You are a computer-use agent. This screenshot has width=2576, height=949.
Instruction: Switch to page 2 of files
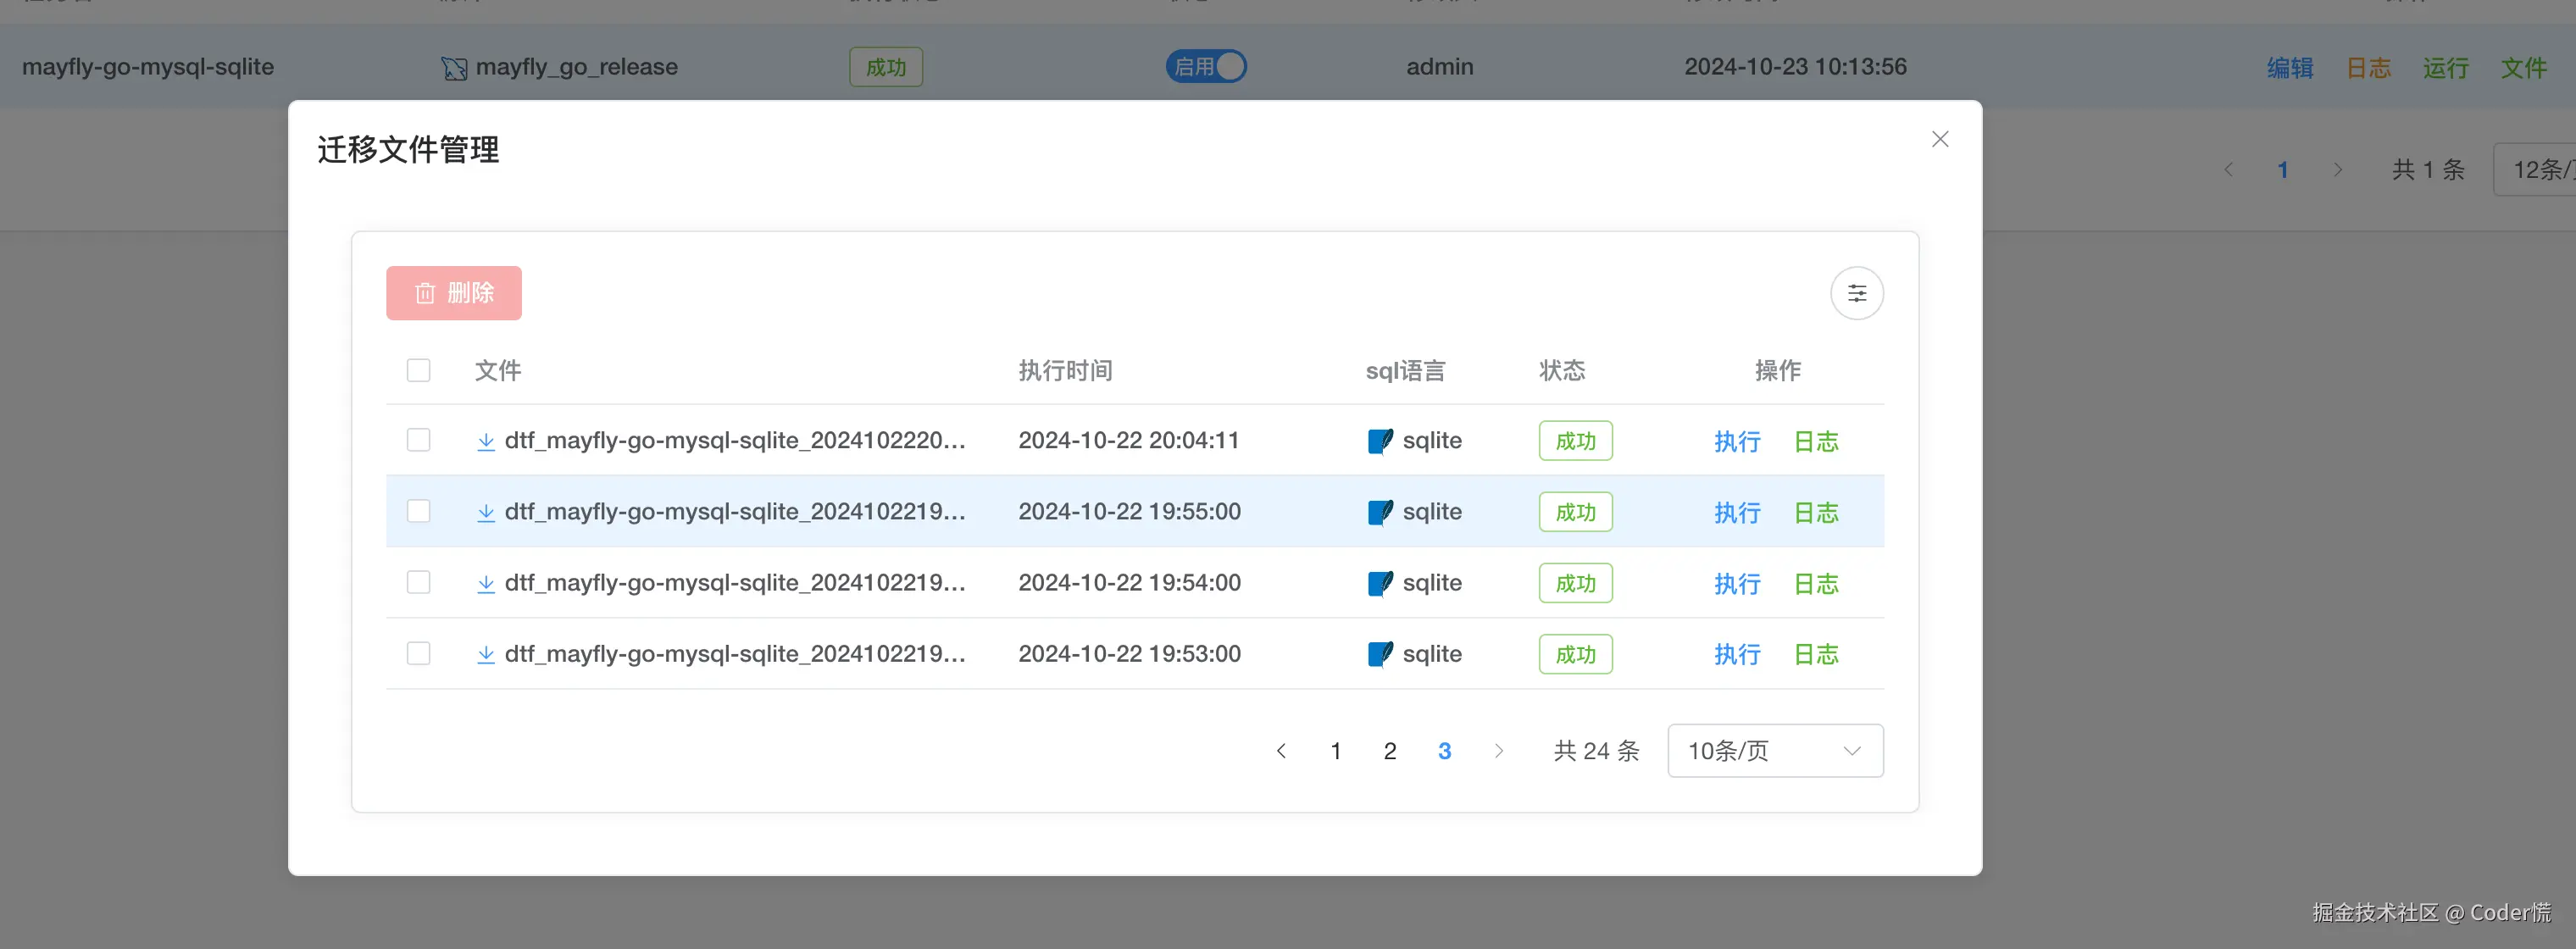[1389, 751]
